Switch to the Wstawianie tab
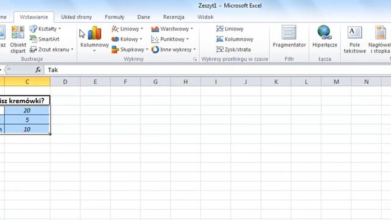The width and height of the screenshot is (391, 220). [34, 17]
